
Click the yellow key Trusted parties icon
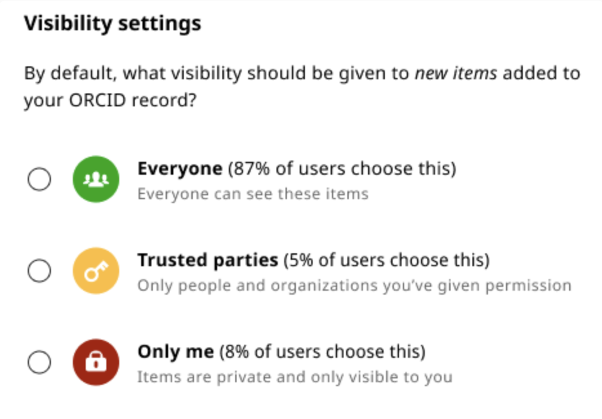tap(96, 271)
